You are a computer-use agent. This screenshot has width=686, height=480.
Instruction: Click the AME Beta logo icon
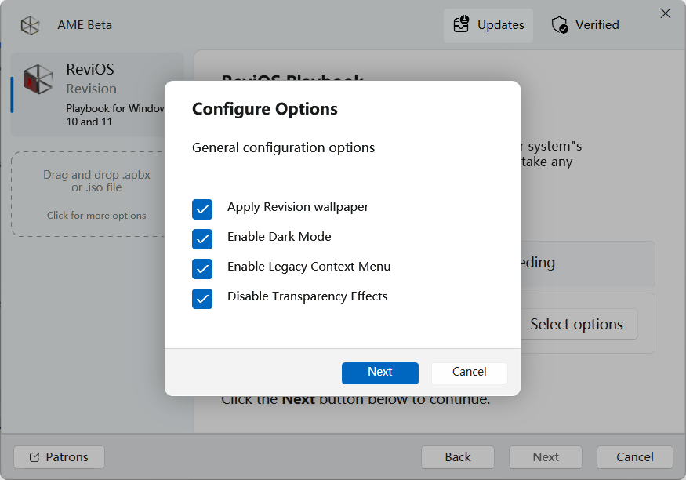(x=30, y=25)
